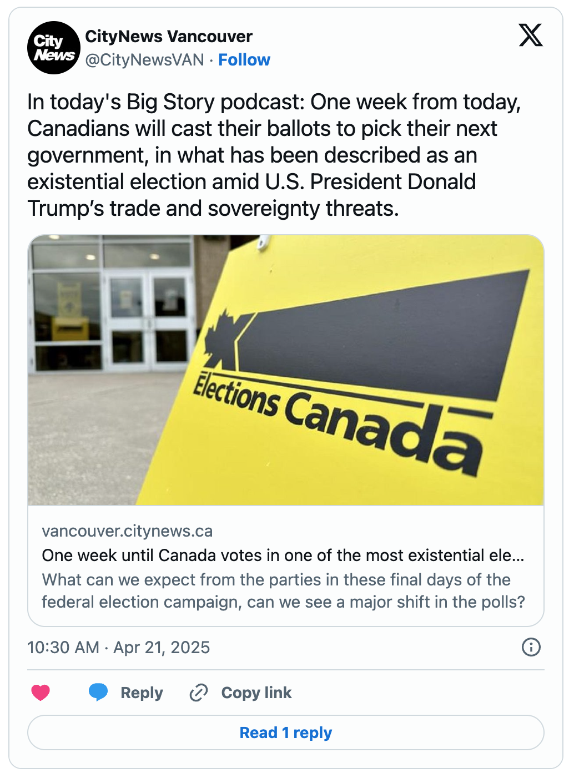Click the Copy link text
Viewport: 574px width, 778px height.
pyautogui.click(x=256, y=693)
